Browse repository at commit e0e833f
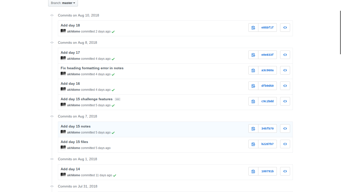This screenshot has height=192, width=341. (285, 55)
